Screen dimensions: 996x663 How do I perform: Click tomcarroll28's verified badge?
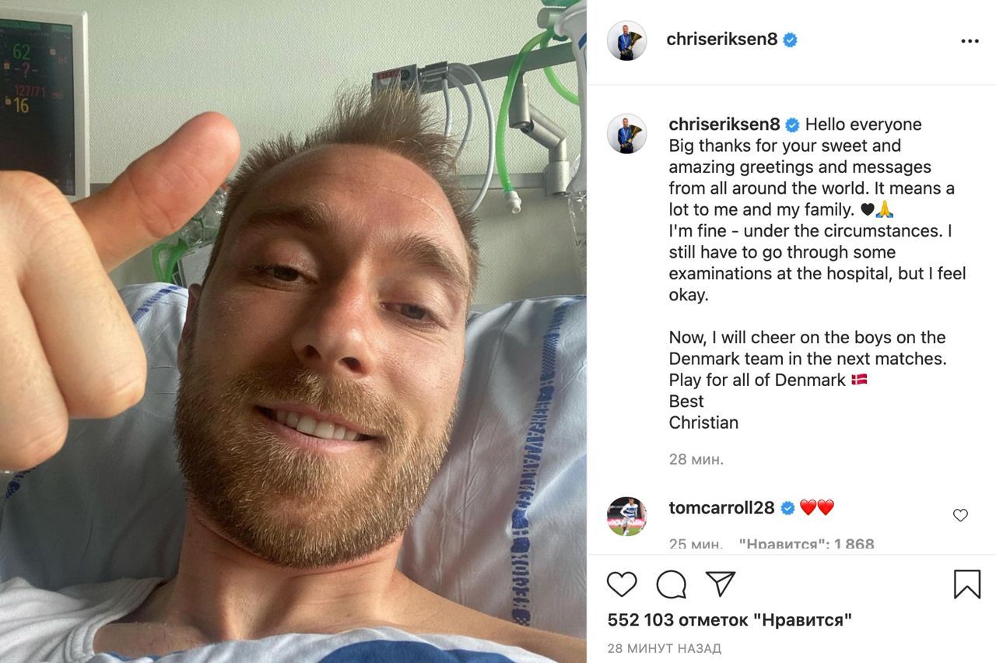(x=787, y=508)
